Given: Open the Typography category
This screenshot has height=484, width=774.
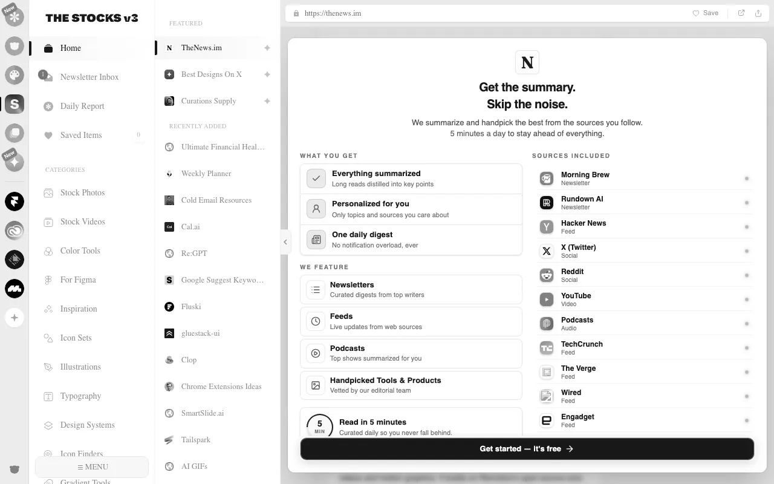Looking at the screenshot, I should [92, 396].
